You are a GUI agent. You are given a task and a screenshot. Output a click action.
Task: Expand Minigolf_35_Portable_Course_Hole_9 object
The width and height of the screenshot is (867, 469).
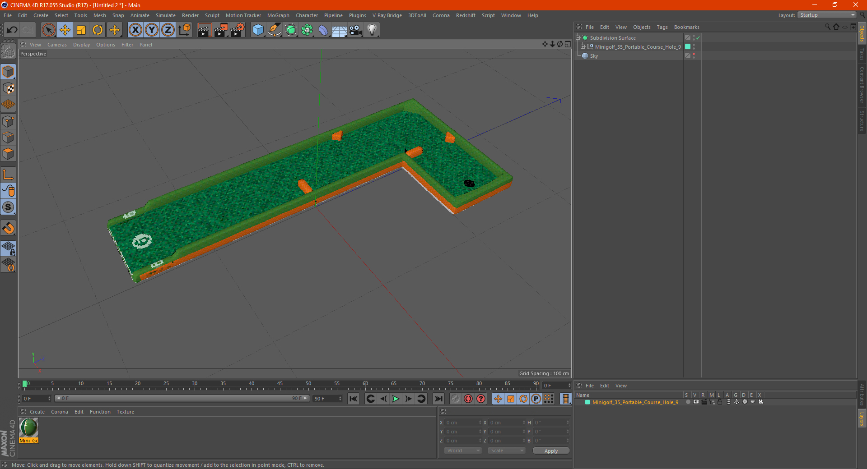(x=583, y=47)
